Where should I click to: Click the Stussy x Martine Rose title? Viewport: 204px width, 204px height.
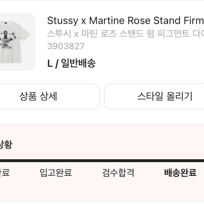pyautogui.click(x=125, y=21)
